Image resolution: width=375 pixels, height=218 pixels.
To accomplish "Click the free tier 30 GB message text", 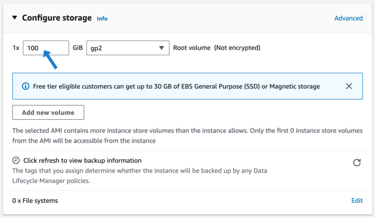I will (176, 86).
